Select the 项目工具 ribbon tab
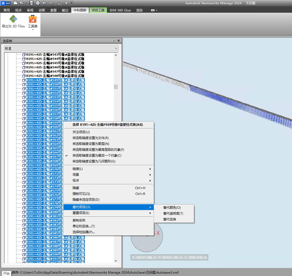 (98, 10)
